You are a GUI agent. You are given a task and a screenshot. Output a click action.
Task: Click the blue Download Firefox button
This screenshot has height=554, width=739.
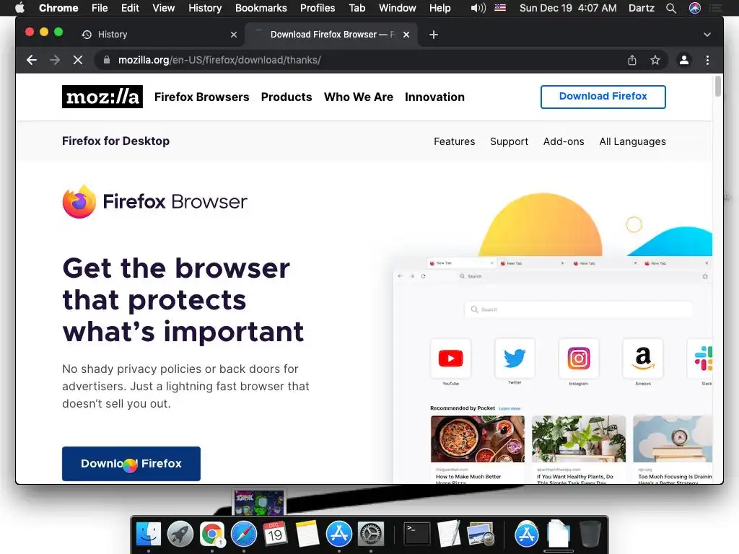pos(131,464)
